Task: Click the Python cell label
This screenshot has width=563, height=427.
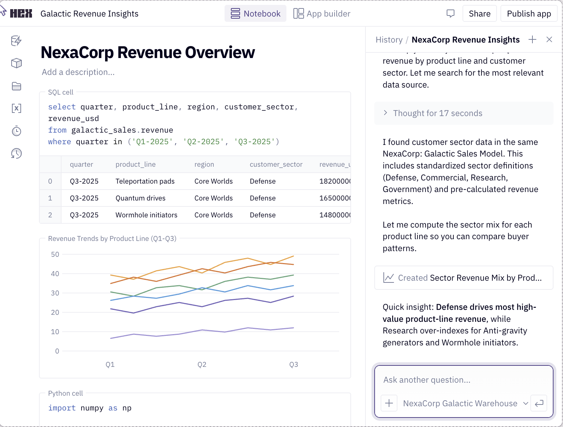Action: pos(66,393)
